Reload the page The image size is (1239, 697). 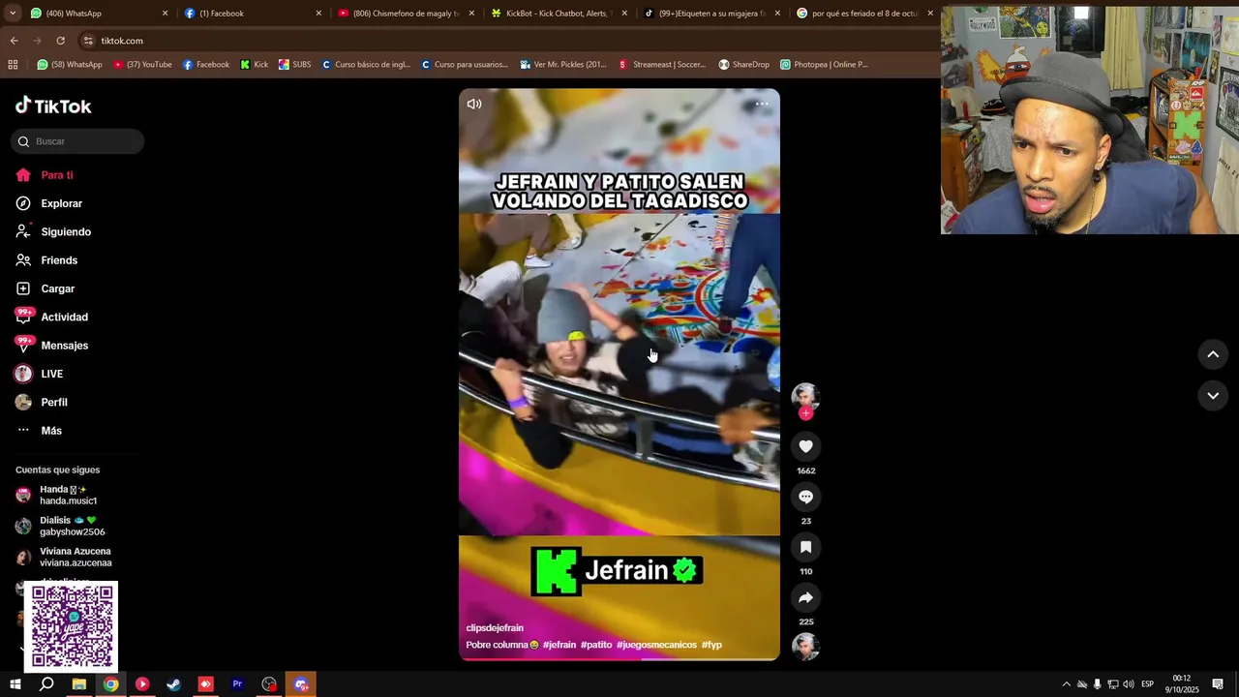coord(60,41)
